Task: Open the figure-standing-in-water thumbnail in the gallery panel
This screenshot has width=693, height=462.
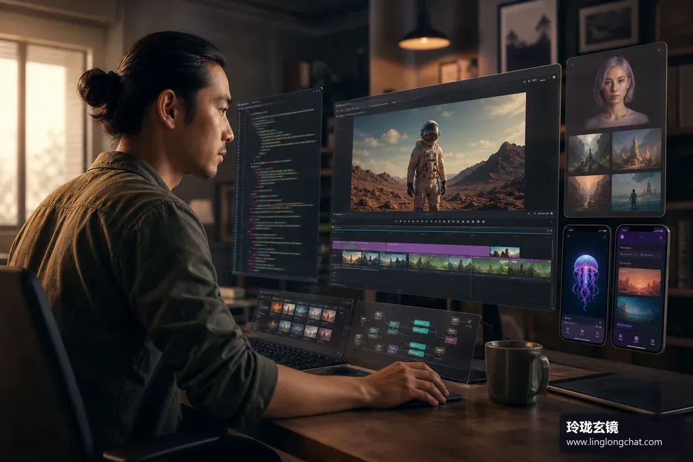Action: [x=636, y=192]
